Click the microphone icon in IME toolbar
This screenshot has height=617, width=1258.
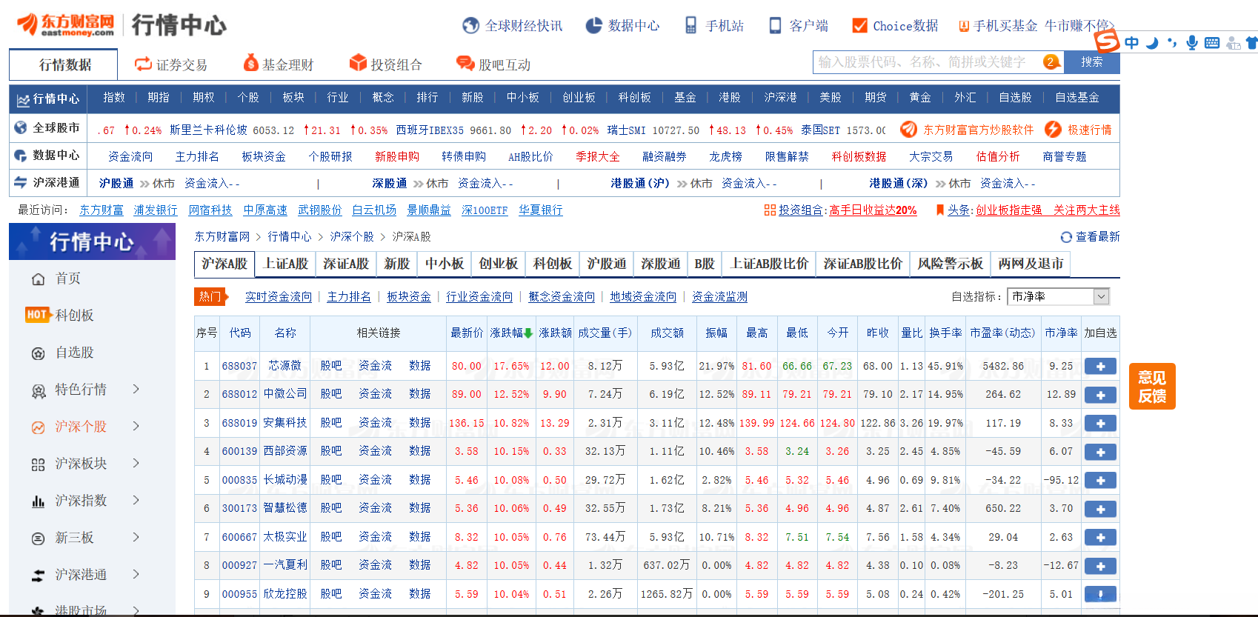(x=1192, y=43)
